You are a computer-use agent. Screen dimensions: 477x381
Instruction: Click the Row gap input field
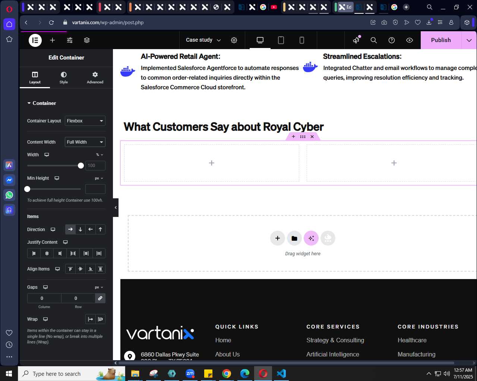78,298
